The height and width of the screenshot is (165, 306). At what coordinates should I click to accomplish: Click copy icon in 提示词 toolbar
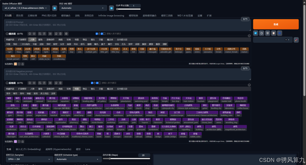[x=56, y=34]
